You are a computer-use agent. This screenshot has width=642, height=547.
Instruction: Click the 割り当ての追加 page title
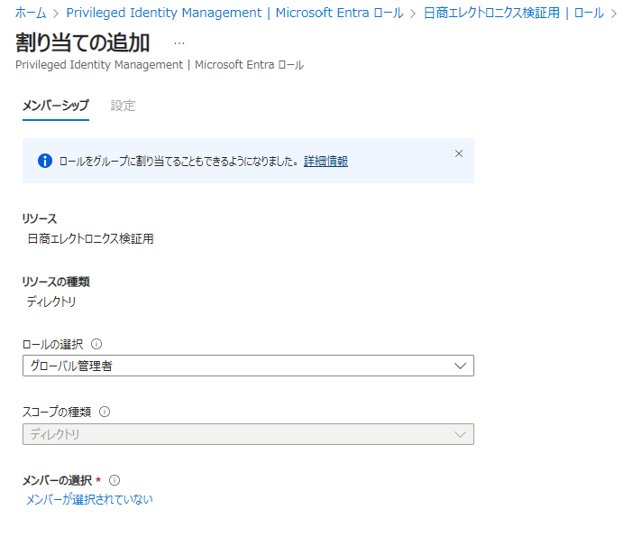click(83, 42)
